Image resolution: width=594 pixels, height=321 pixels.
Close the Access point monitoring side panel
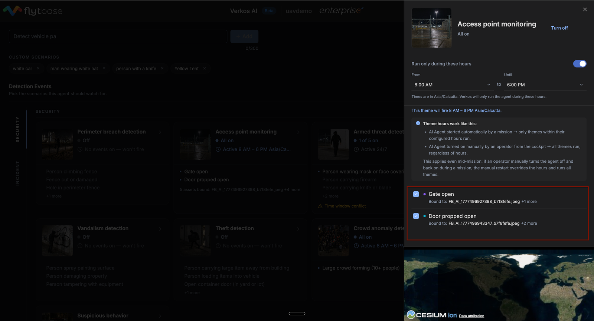585,10
